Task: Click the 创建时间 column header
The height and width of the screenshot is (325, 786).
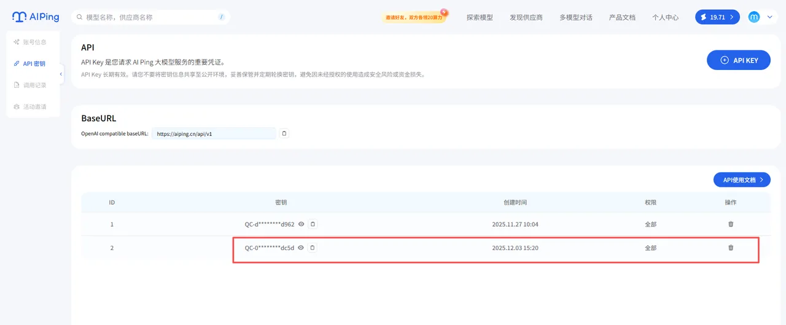Action: coord(515,202)
